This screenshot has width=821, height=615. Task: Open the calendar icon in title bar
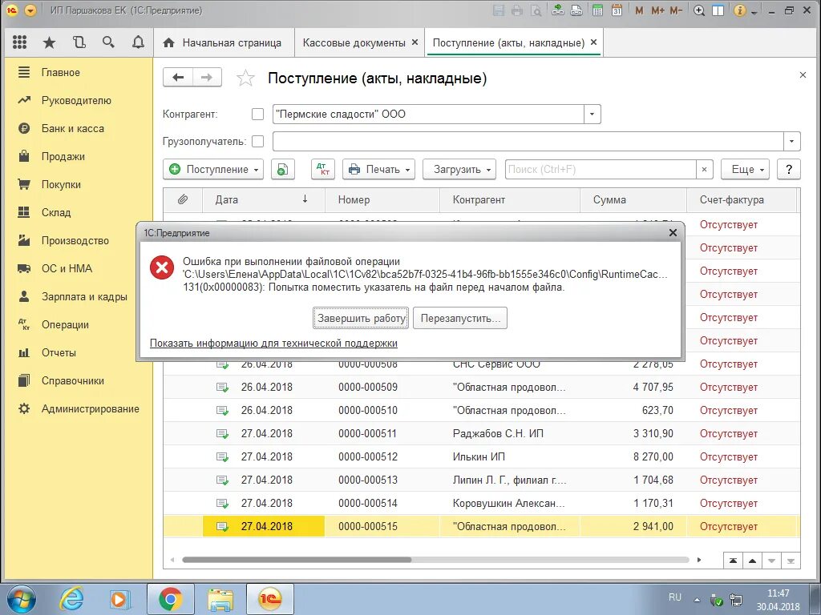point(617,10)
